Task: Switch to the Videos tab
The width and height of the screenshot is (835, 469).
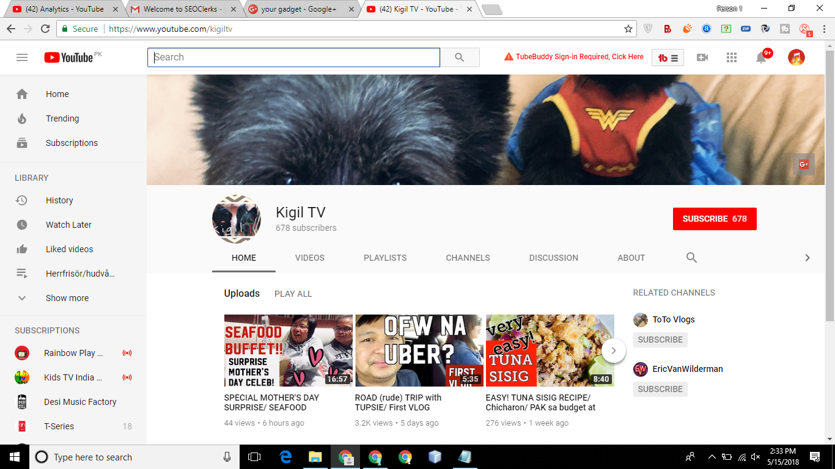Action: (310, 258)
